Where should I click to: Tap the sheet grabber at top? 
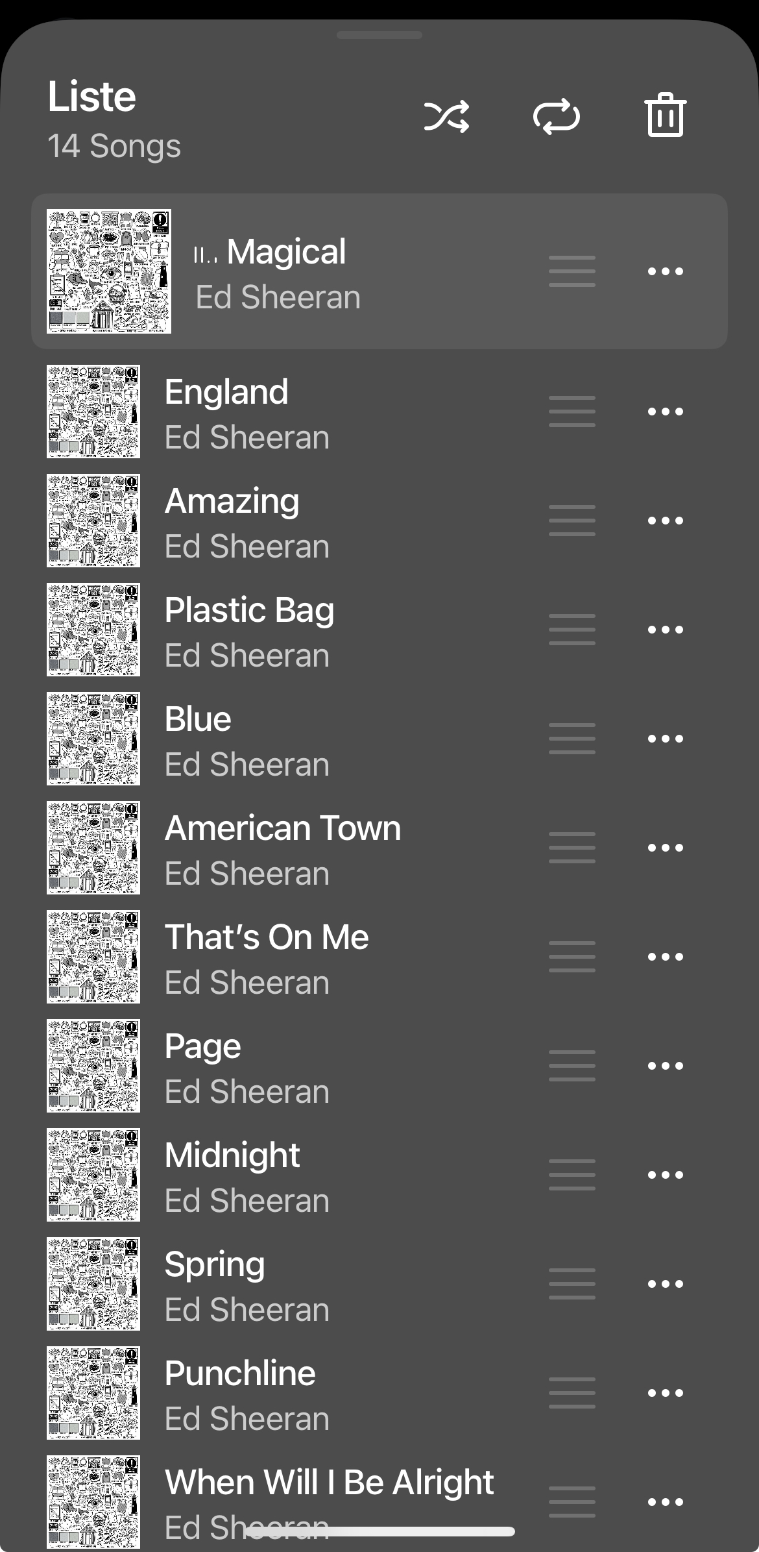[379, 35]
